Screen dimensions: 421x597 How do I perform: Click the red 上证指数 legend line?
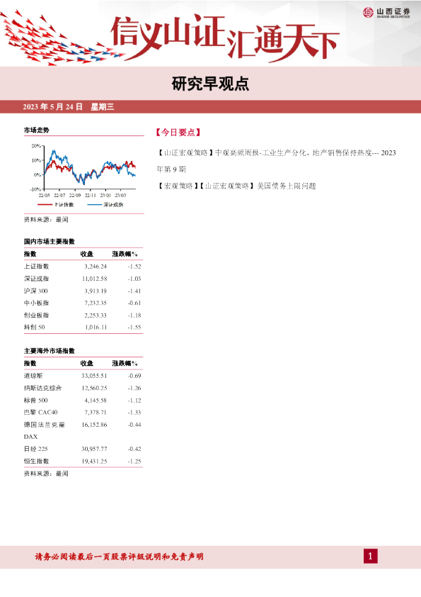pos(45,205)
